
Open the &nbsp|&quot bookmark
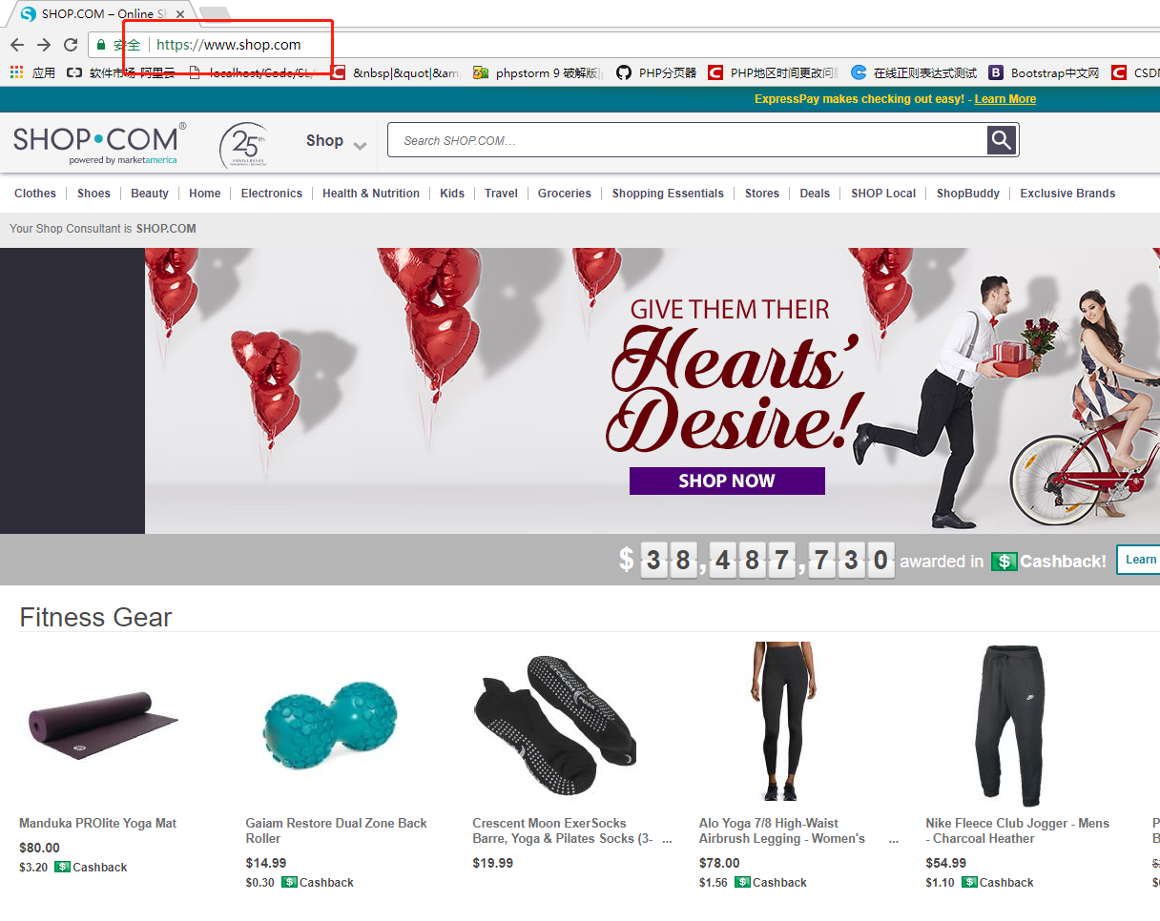[396, 72]
